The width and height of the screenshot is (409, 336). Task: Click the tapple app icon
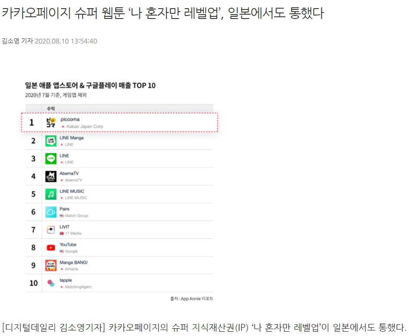51,283
